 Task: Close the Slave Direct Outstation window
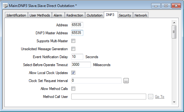tap(176, 6)
